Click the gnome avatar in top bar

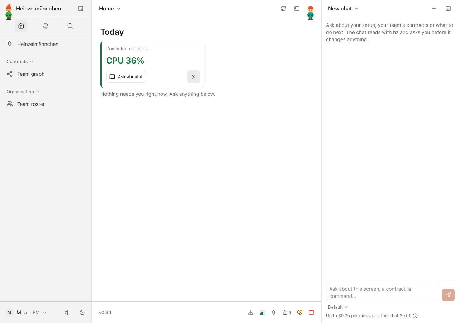[311, 13]
